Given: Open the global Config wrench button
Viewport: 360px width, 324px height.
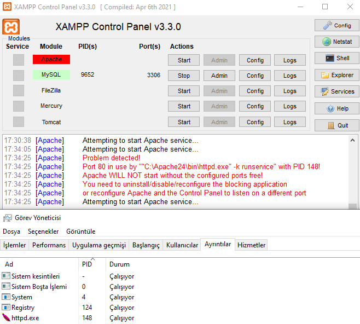Looking at the screenshot, I should pos(337,26).
